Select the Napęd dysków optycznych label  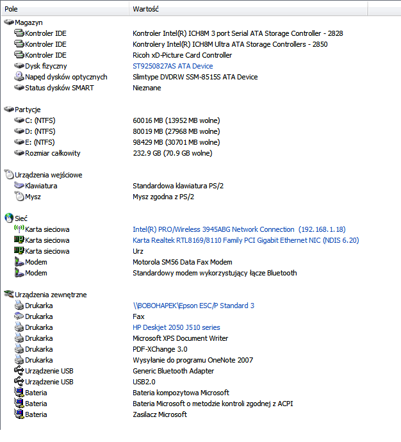[66, 77]
